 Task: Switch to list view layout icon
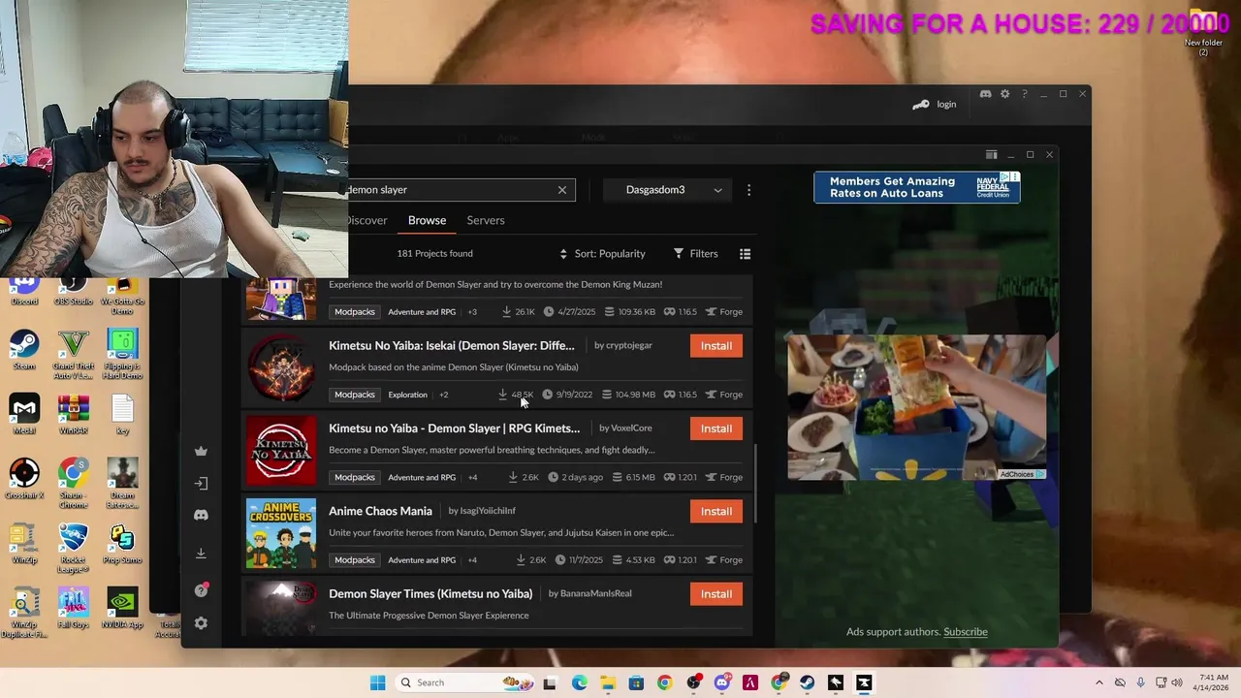click(745, 254)
